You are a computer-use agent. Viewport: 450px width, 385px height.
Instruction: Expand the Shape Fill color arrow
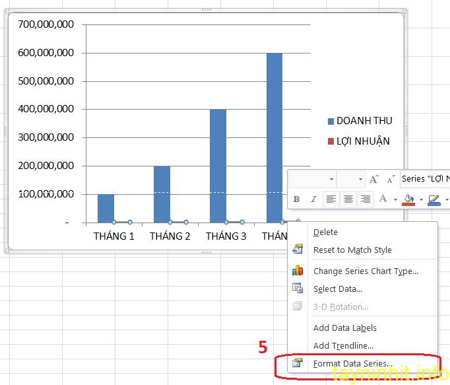(421, 199)
